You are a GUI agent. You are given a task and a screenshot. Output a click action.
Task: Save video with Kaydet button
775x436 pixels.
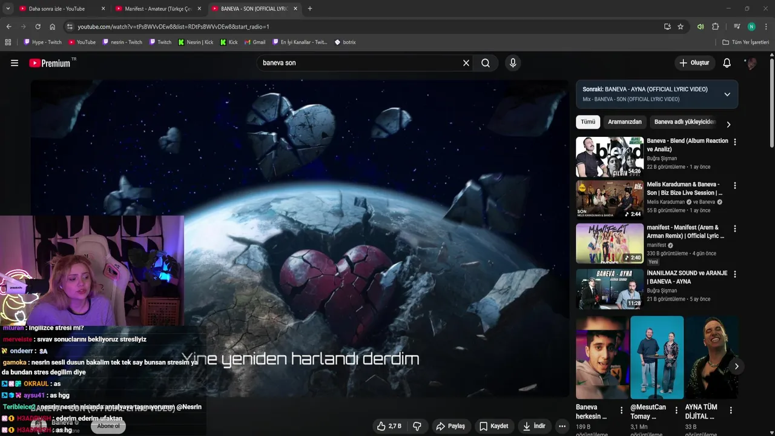click(x=493, y=426)
